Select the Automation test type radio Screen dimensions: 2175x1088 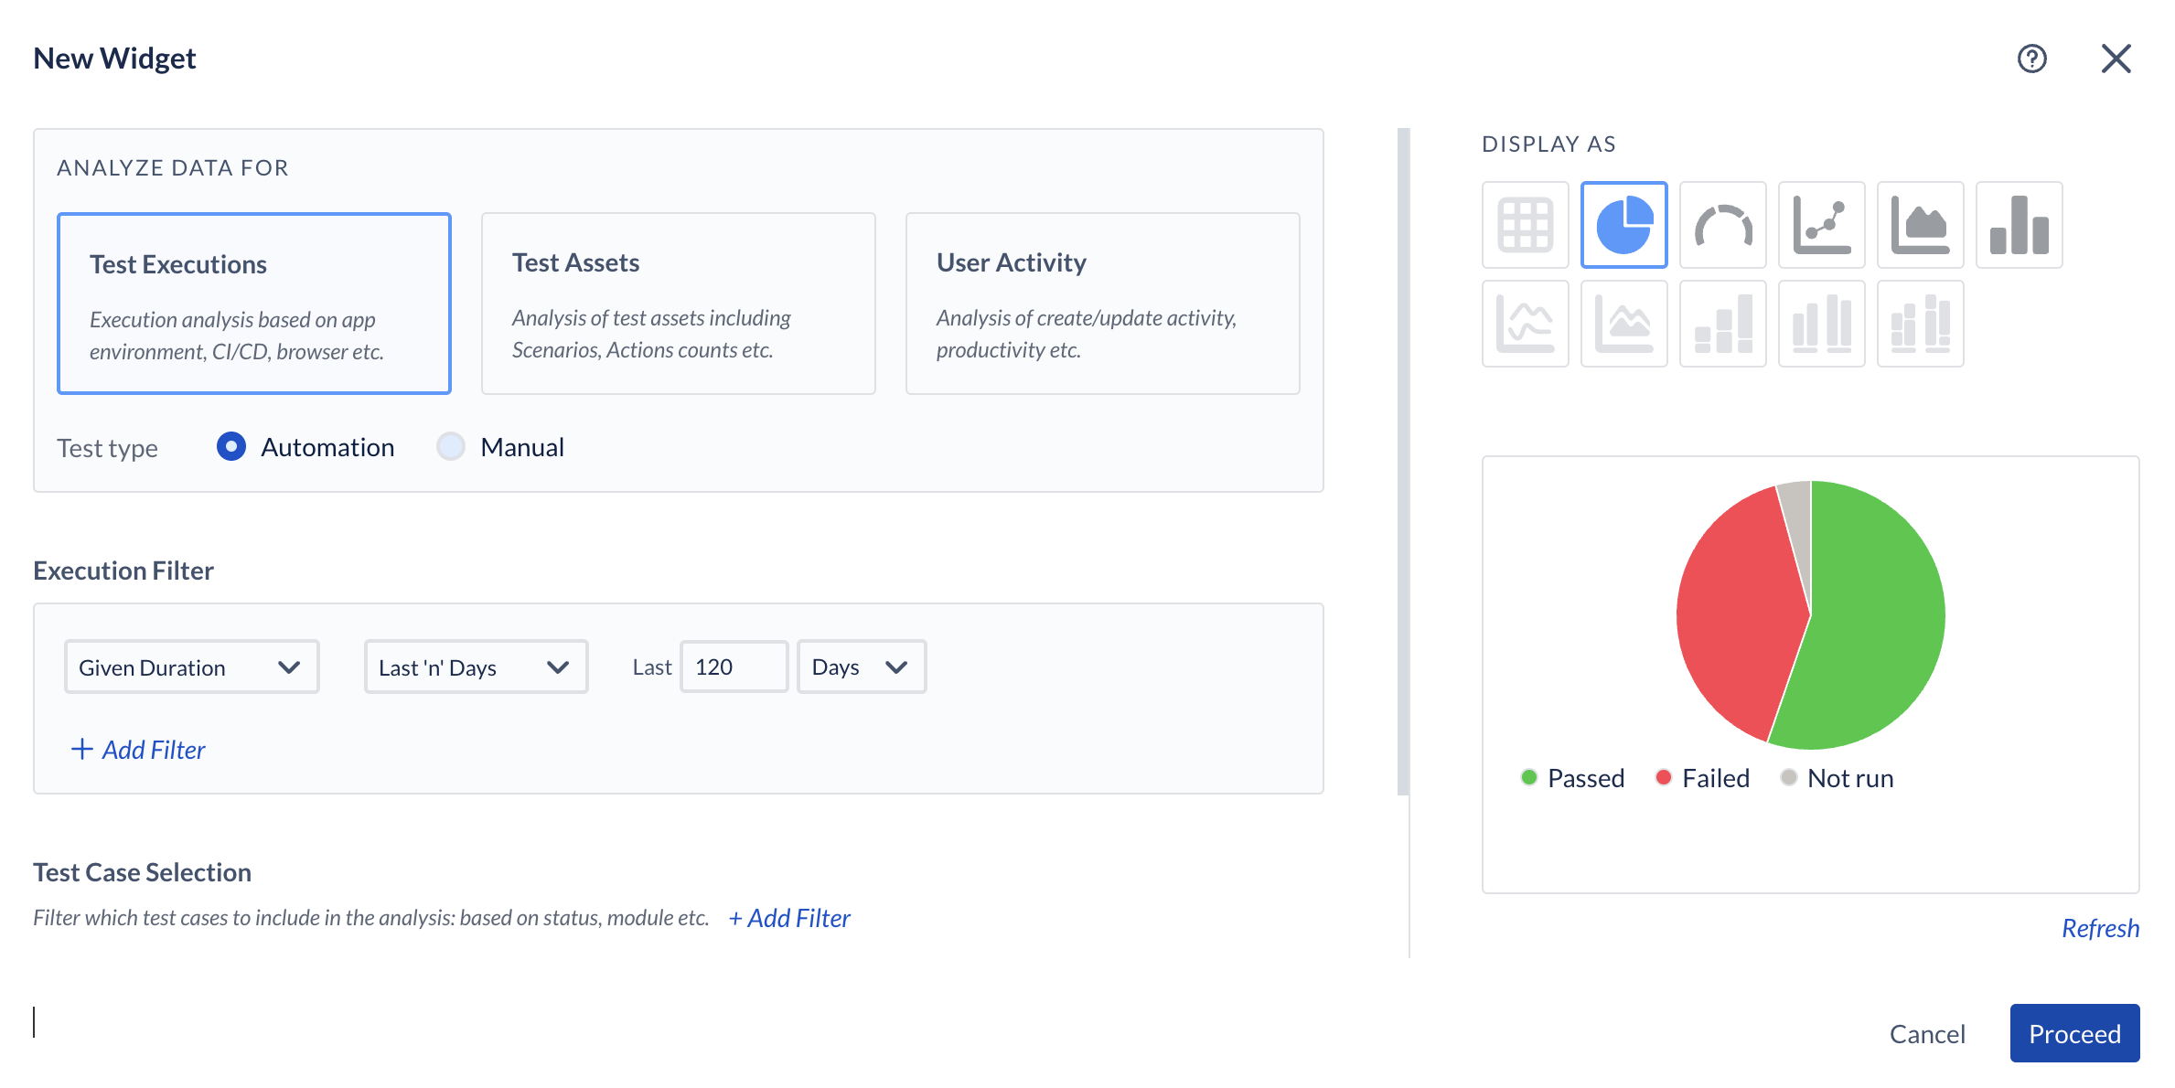point(231,446)
